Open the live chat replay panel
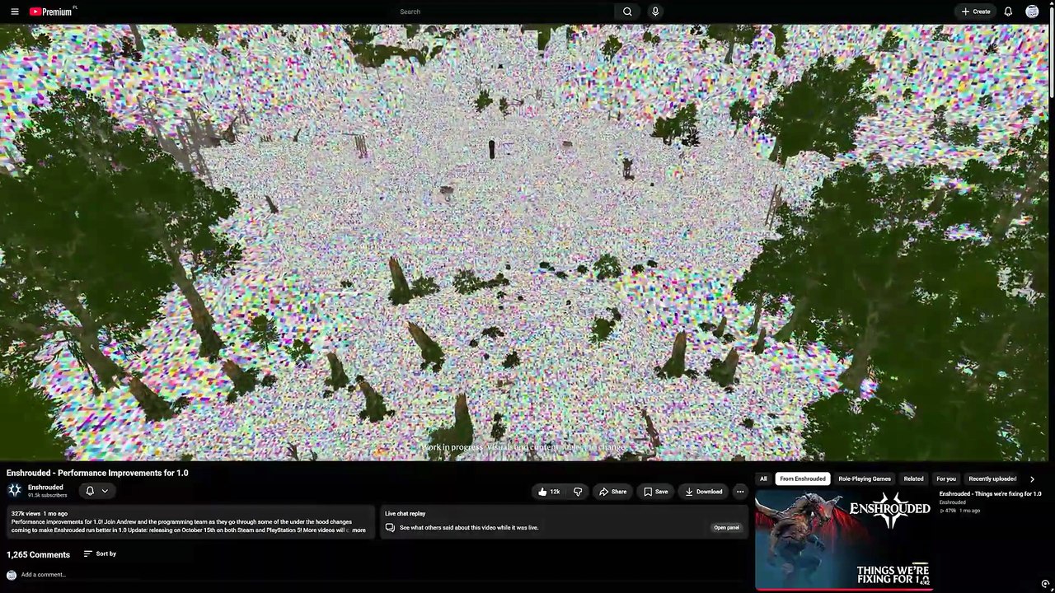Screen dimensions: 1055x593 click(x=726, y=528)
